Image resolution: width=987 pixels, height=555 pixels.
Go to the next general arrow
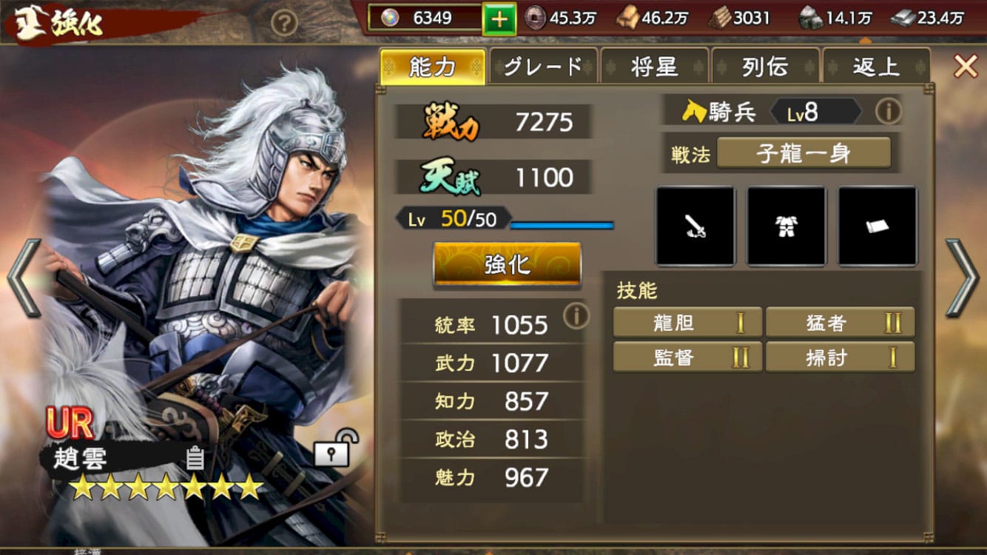[962, 277]
